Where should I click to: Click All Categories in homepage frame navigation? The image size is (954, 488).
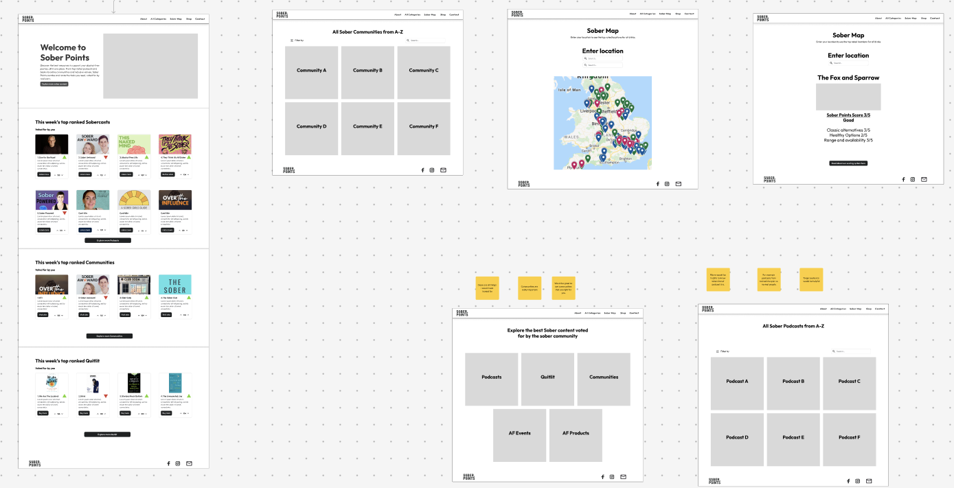click(x=158, y=19)
